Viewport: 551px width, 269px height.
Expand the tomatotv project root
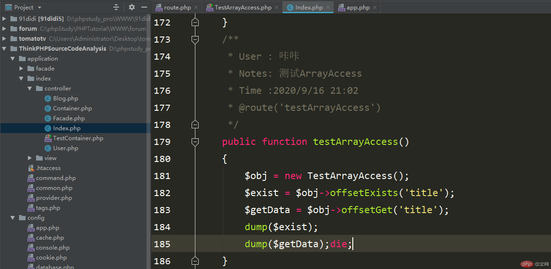pos(5,39)
